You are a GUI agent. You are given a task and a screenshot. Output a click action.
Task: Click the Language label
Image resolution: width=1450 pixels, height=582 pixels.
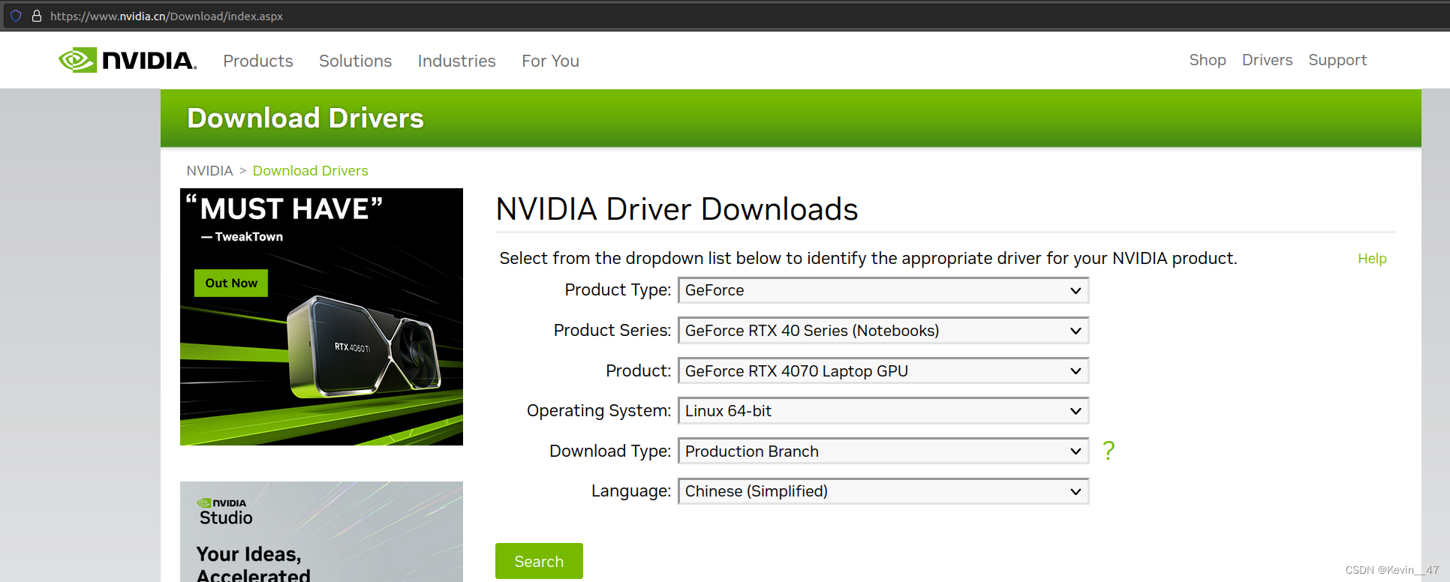click(x=631, y=491)
